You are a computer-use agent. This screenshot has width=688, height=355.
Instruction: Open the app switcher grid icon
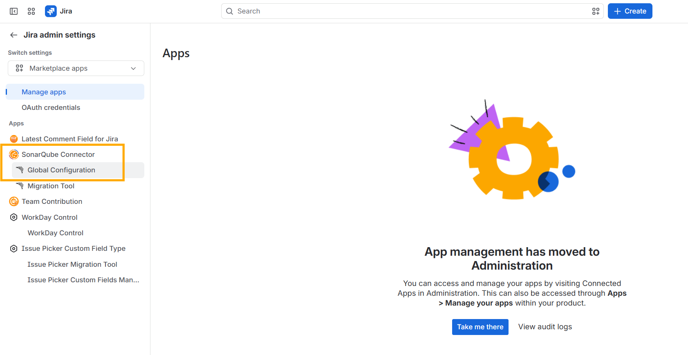pos(31,11)
